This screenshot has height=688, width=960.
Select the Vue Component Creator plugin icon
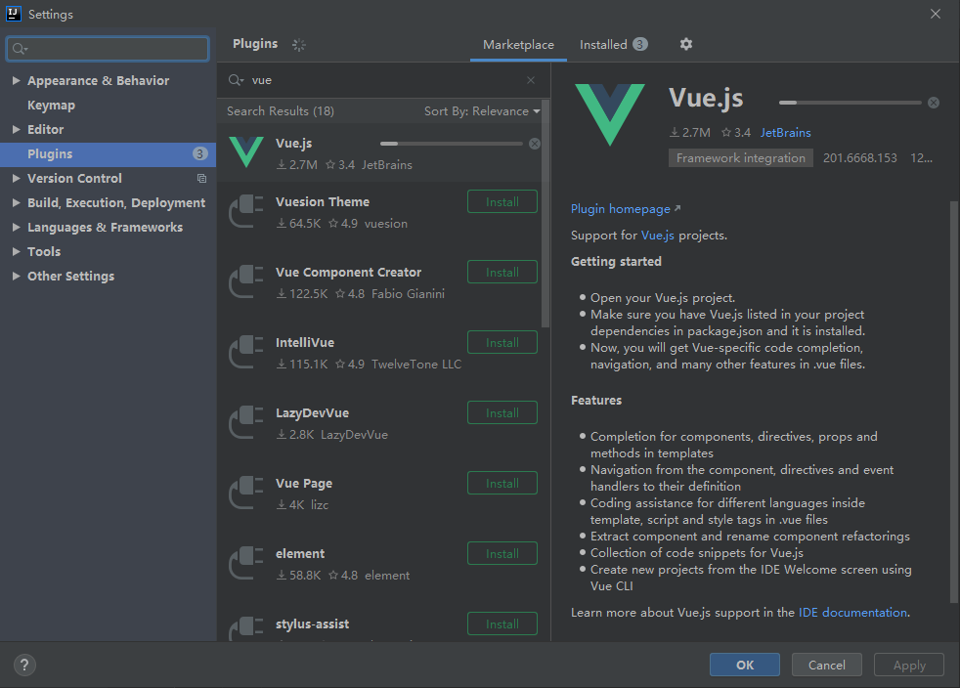246,281
